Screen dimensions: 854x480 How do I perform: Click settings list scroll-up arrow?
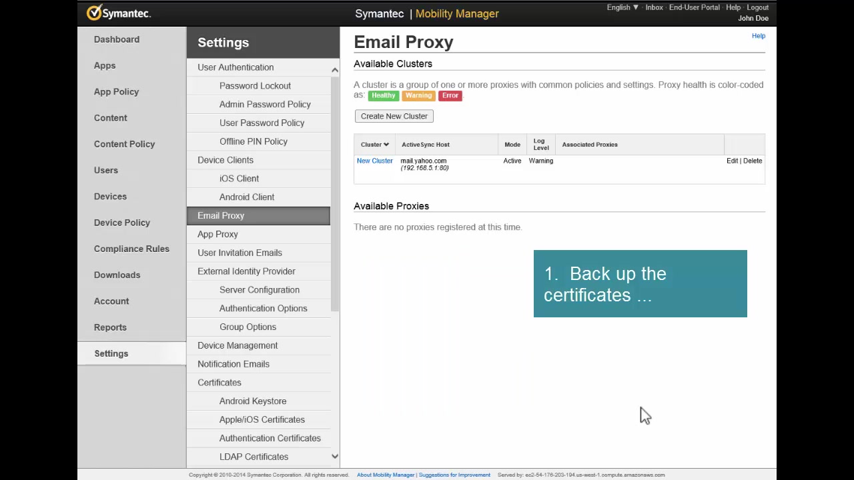335,69
